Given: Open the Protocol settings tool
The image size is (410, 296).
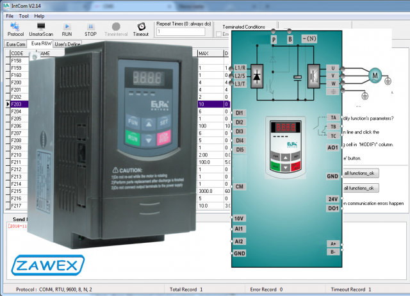Looking at the screenshot, I should tap(15, 29).
